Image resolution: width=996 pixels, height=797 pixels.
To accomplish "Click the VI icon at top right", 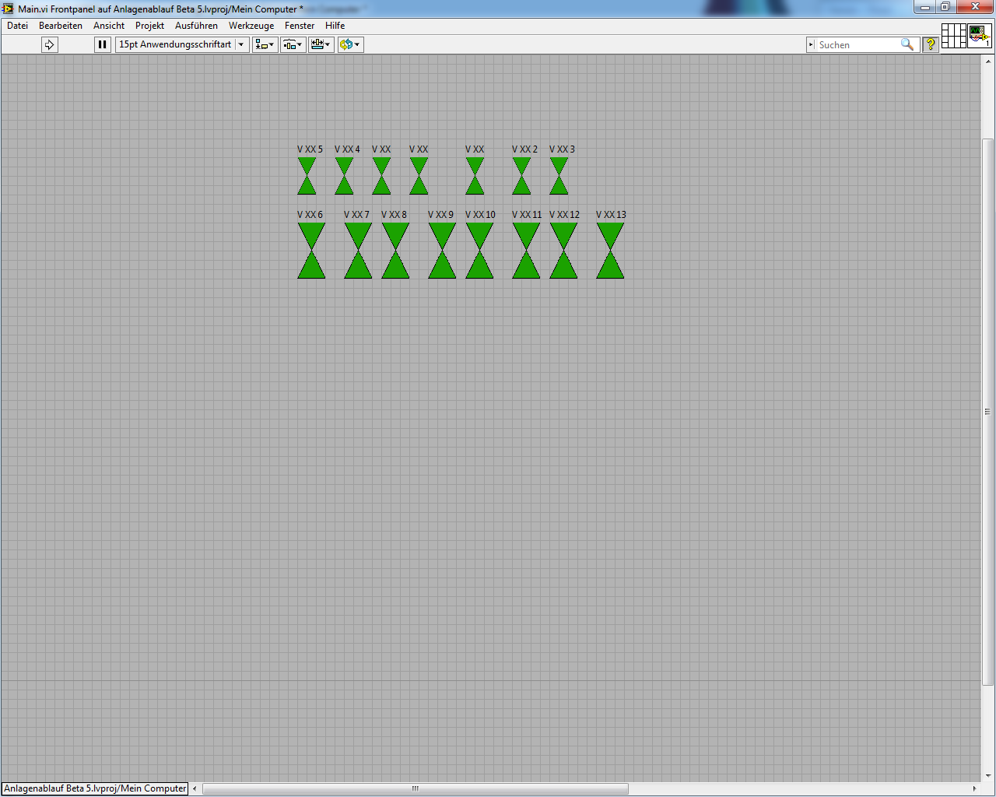I will [980, 36].
